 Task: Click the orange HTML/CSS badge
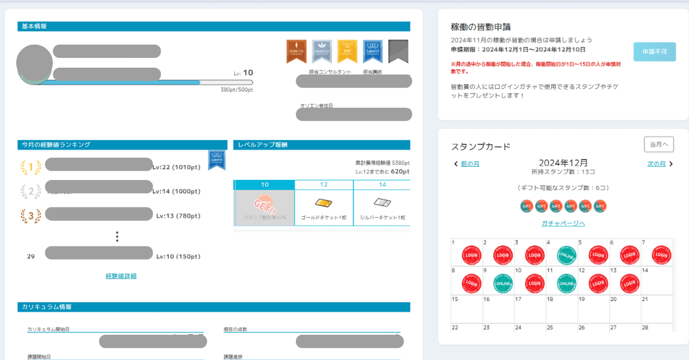pos(296,51)
